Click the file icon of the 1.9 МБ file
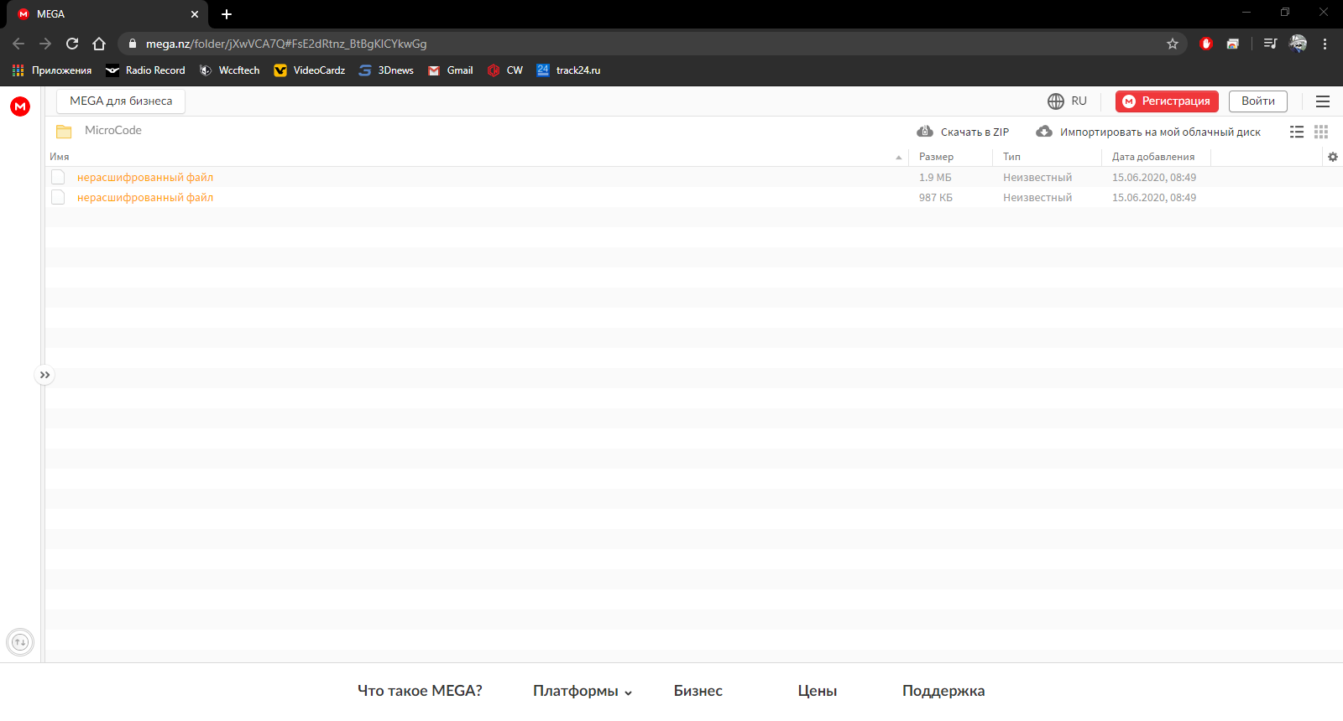The width and height of the screenshot is (1343, 721). [x=58, y=177]
